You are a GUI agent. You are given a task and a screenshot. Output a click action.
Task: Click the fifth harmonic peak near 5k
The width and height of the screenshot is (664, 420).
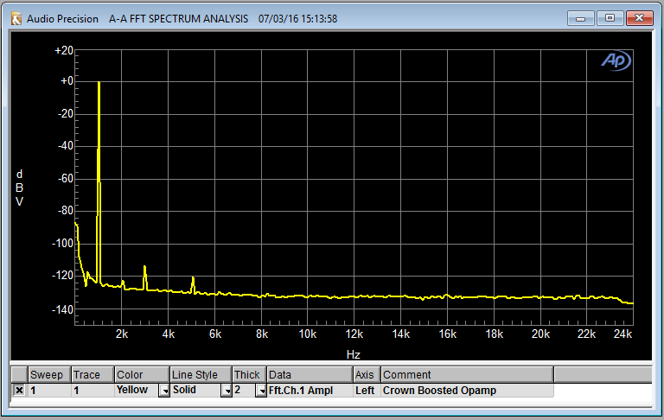tap(193, 285)
